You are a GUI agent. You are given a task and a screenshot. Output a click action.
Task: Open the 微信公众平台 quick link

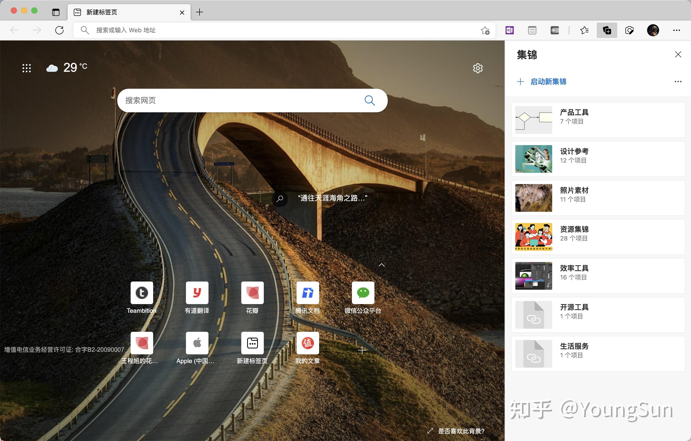(363, 298)
